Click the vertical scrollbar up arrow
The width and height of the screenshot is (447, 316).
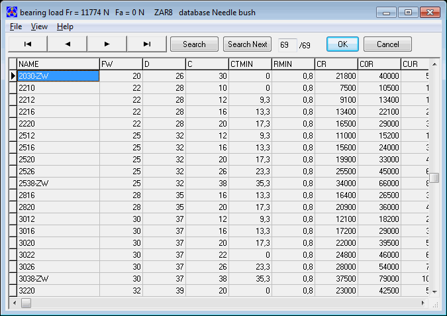point(434,64)
